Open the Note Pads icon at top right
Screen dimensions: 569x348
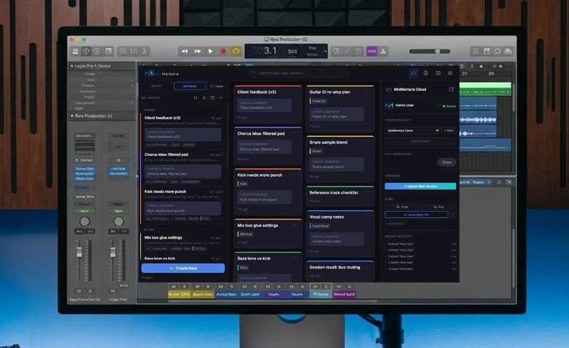point(487,51)
